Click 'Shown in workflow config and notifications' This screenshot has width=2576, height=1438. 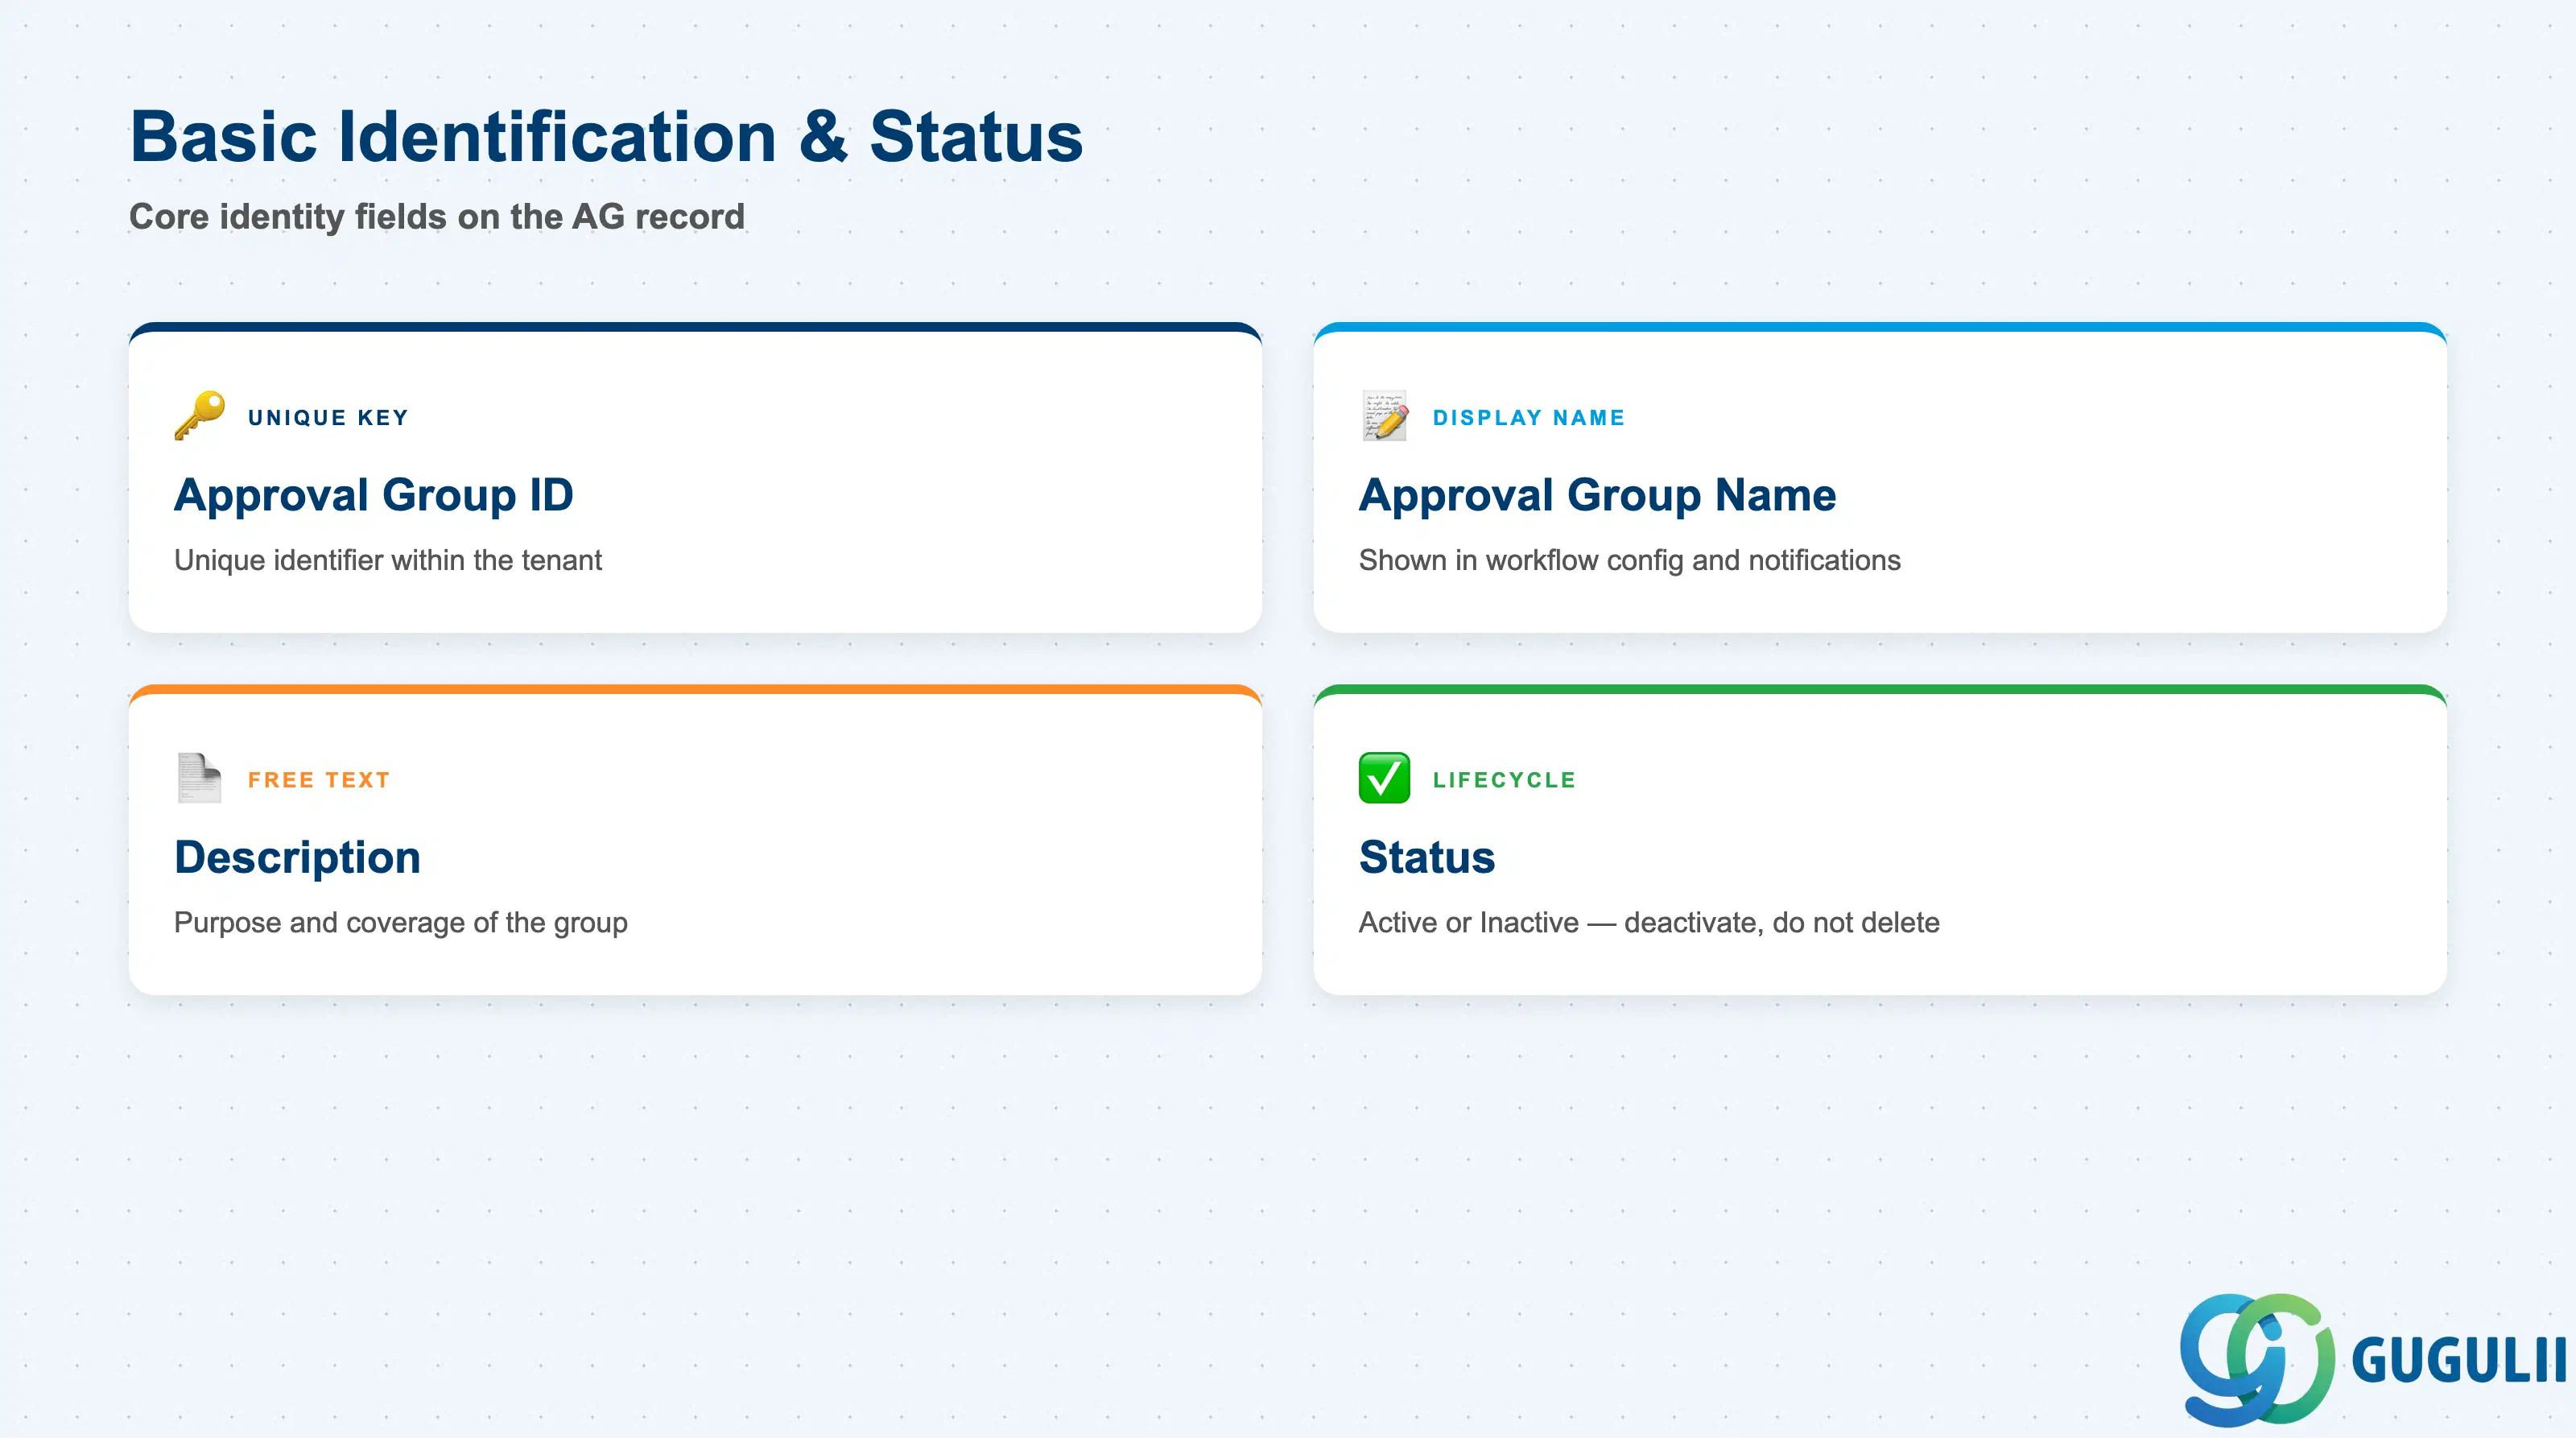[1629, 560]
